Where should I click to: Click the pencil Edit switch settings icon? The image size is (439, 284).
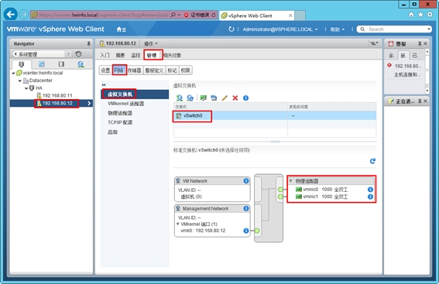tap(225, 98)
